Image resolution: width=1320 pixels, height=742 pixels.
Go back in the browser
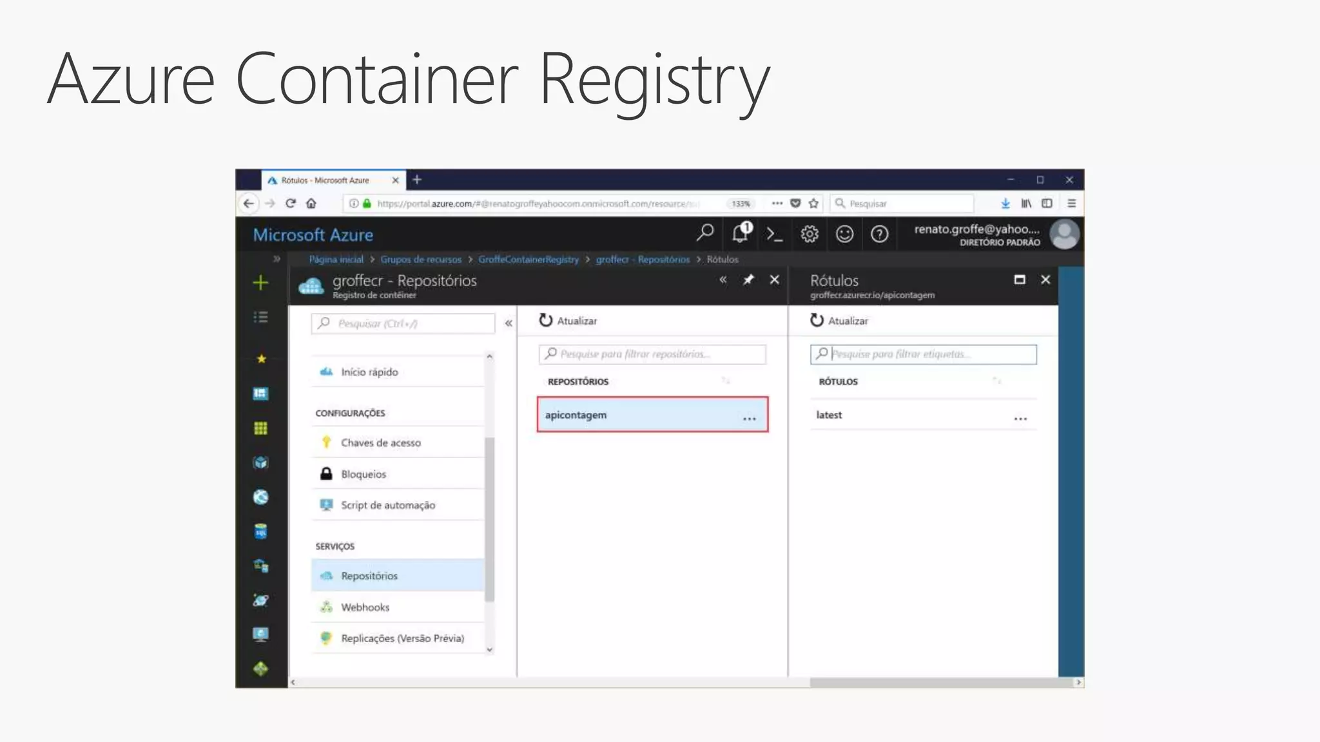[249, 204]
